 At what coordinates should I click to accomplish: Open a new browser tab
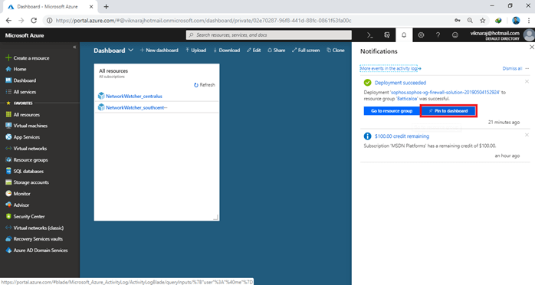coord(106,6)
